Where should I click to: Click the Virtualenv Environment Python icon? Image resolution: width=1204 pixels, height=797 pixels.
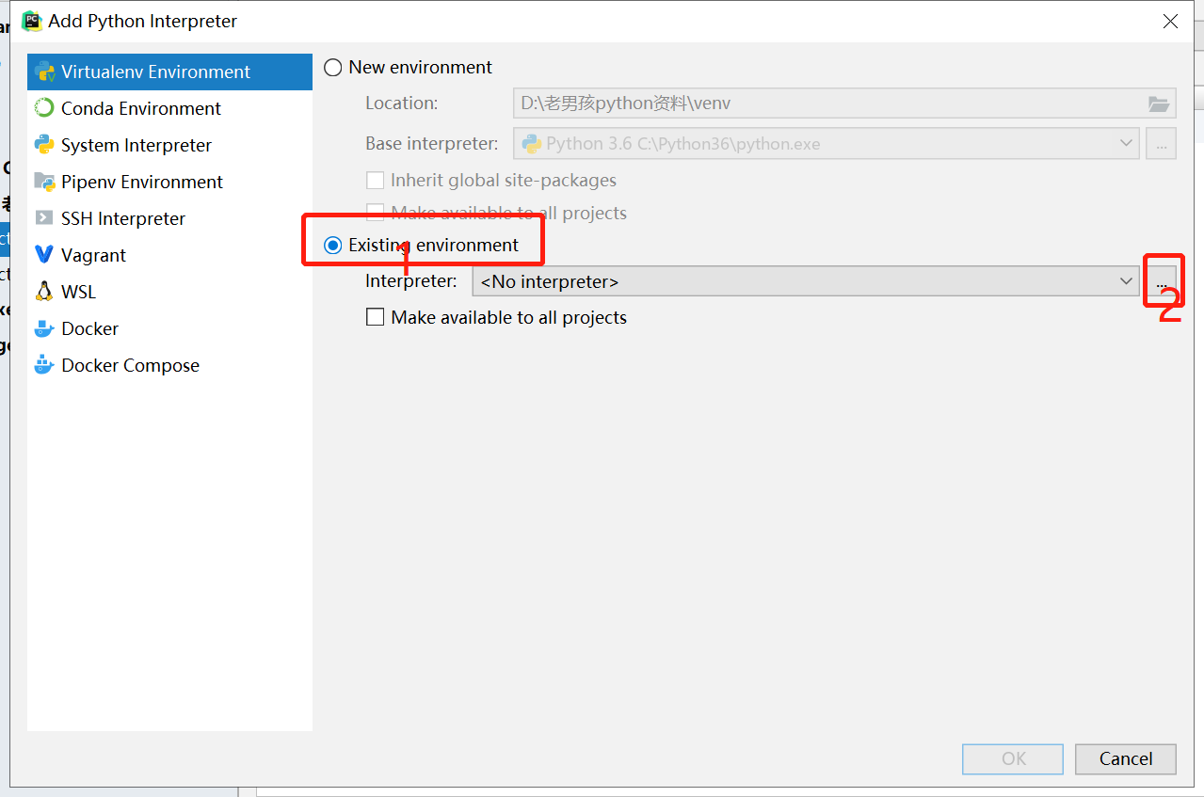tap(44, 72)
